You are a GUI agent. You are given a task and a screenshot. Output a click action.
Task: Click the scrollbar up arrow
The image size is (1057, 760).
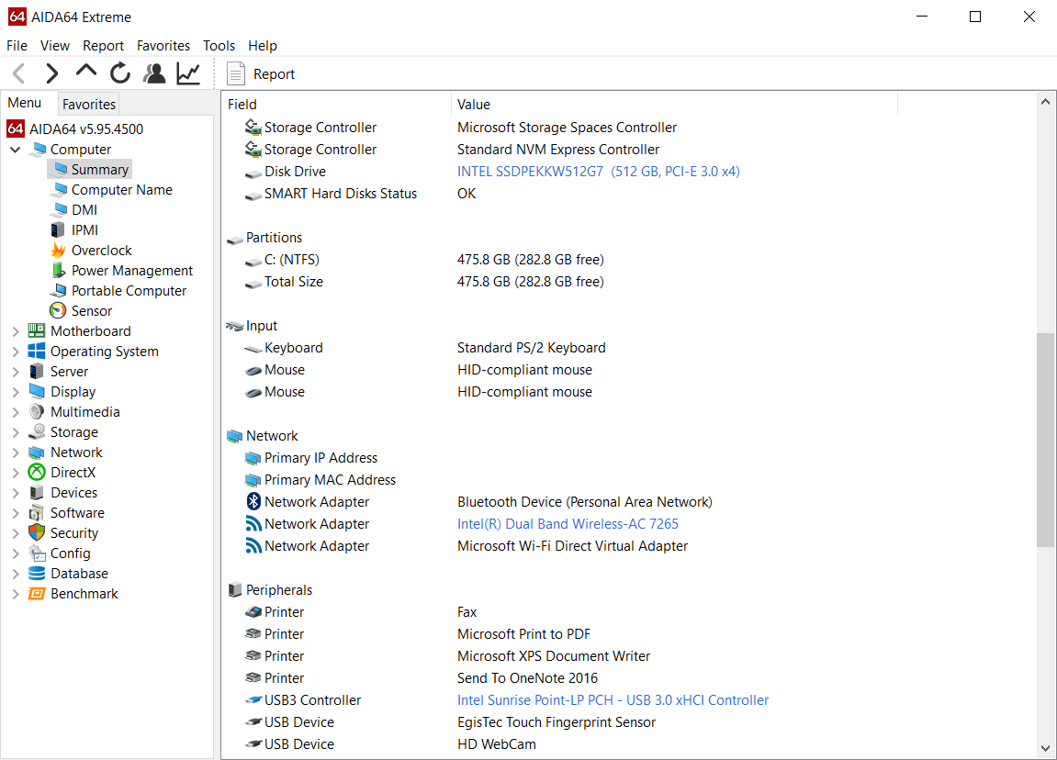1045,102
